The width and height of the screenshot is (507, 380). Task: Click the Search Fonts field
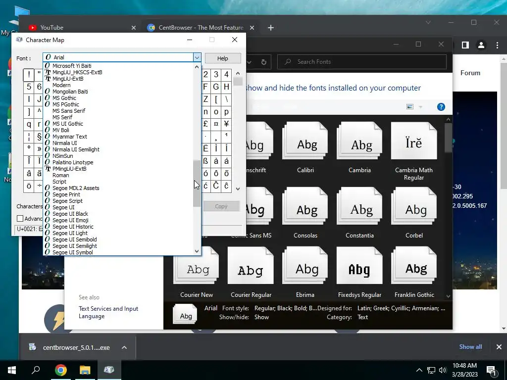(362, 62)
